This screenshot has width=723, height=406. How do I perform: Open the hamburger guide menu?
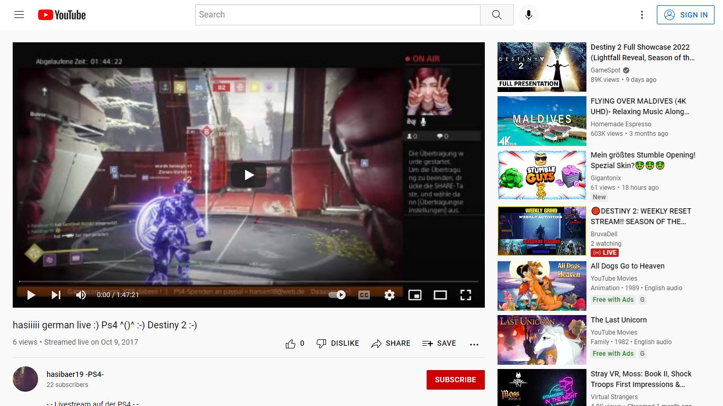pyautogui.click(x=19, y=15)
